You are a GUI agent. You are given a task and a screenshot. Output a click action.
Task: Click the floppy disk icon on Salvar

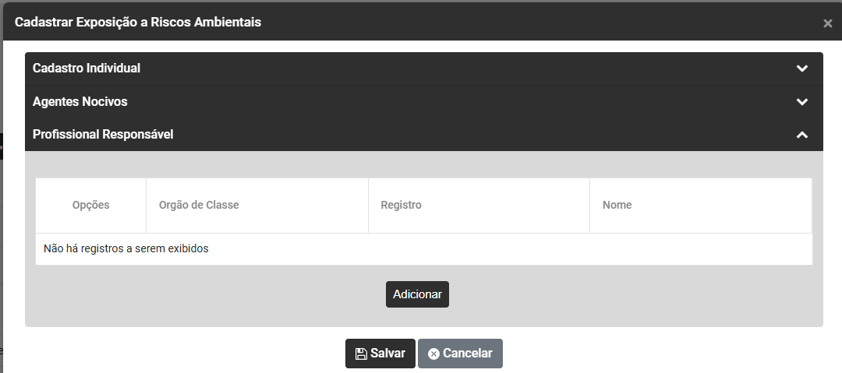click(x=361, y=354)
